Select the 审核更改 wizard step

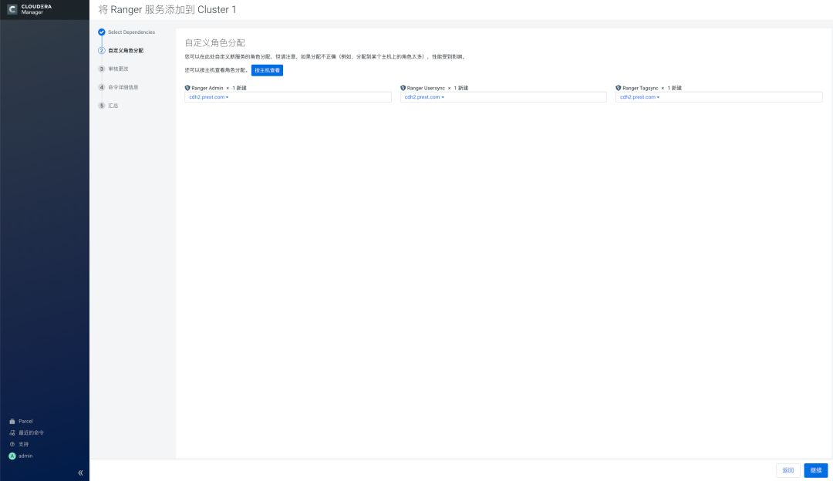tap(118, 69)
